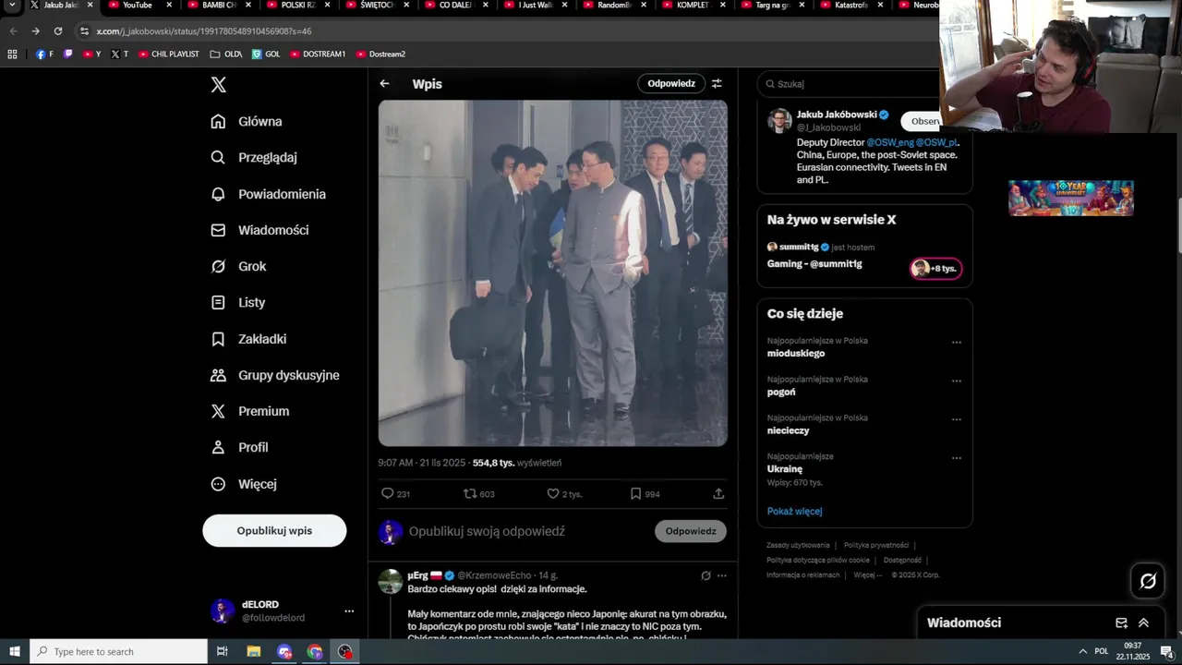This screenshot has height=665, width=1182.
Task: Open Task View on the taskbar
Action: (x=223, y=652)
